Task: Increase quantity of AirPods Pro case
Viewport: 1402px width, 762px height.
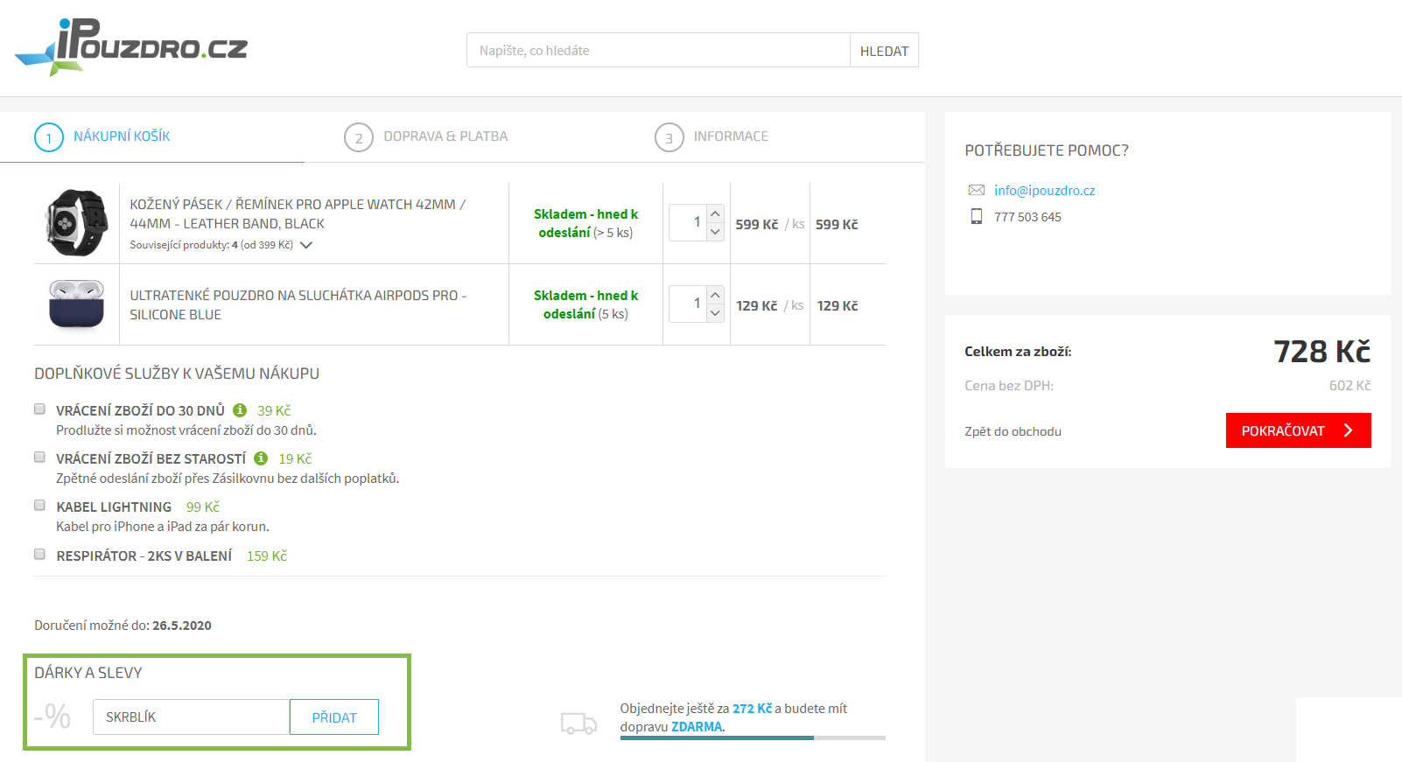Action: (715, 295)
